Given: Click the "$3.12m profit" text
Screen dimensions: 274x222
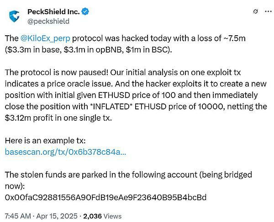Looking at the screenshot, I should coord(28,118).
